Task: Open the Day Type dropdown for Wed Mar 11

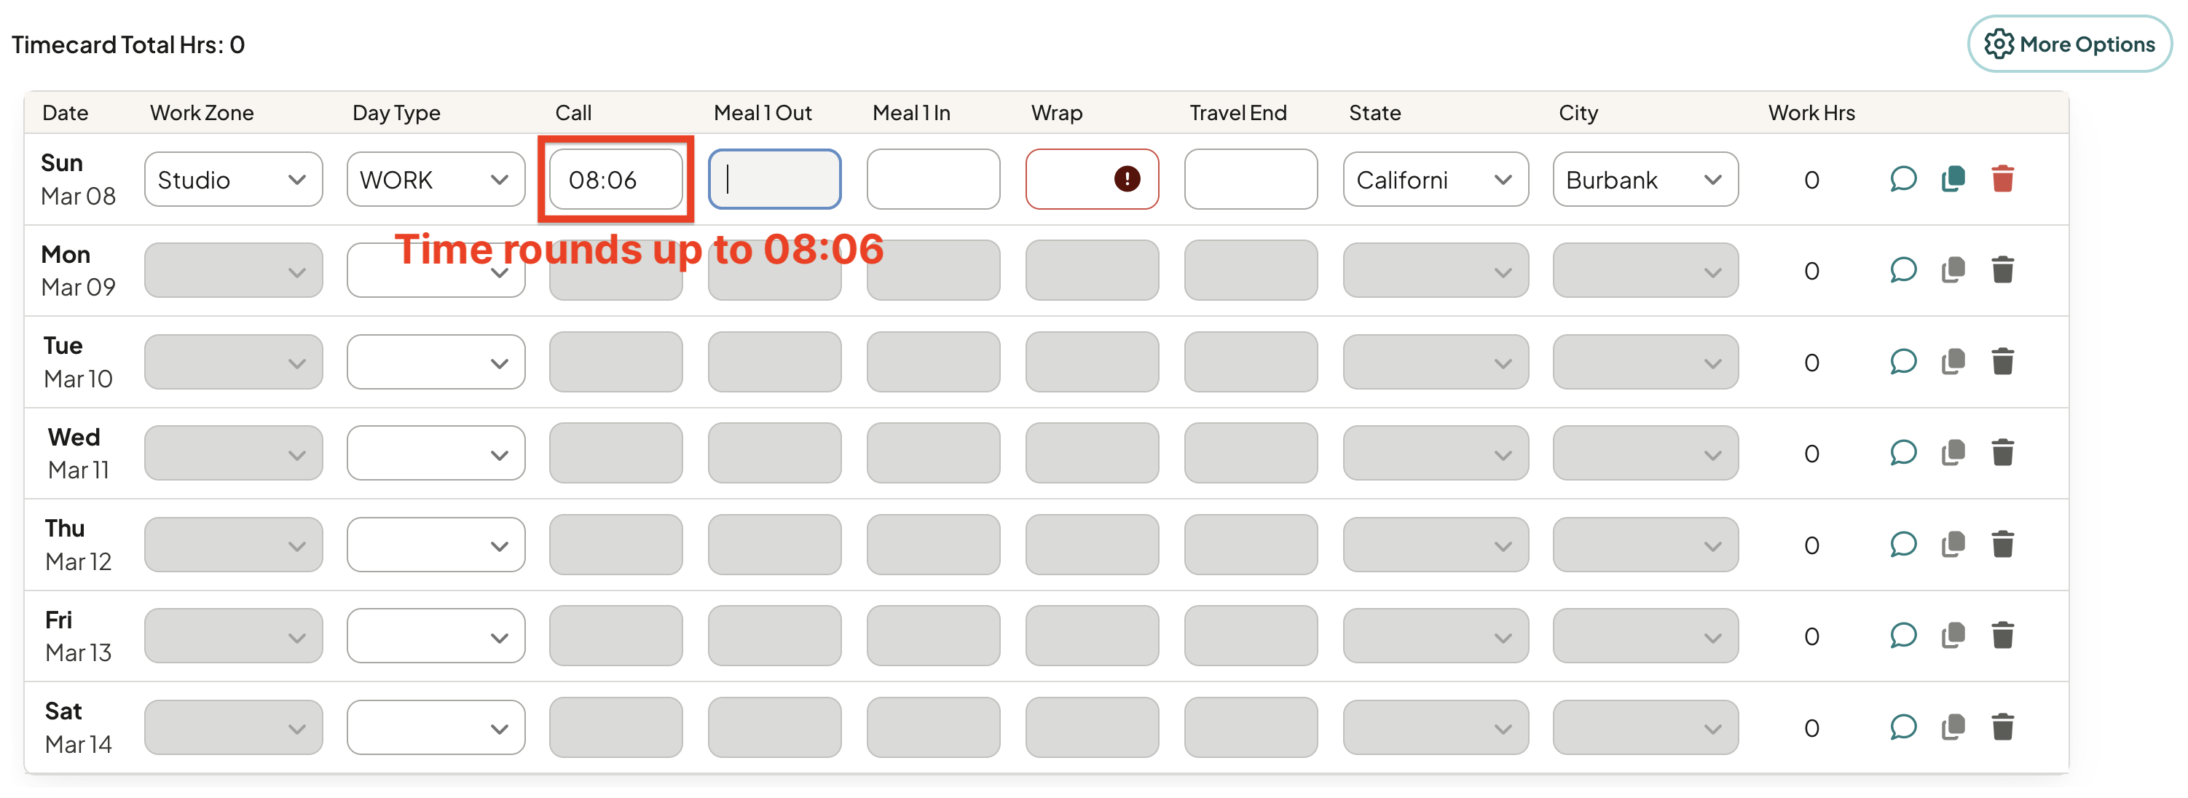Action: click(436, 452)
